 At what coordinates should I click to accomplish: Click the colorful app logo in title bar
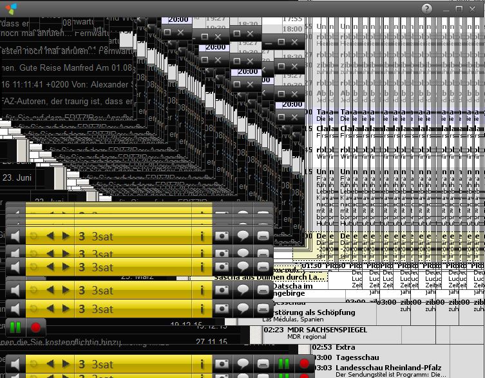pos(11,9)
